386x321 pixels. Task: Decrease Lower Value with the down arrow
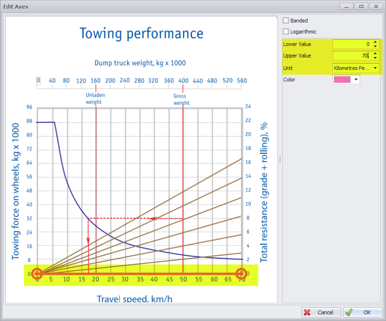coord(375,46)
